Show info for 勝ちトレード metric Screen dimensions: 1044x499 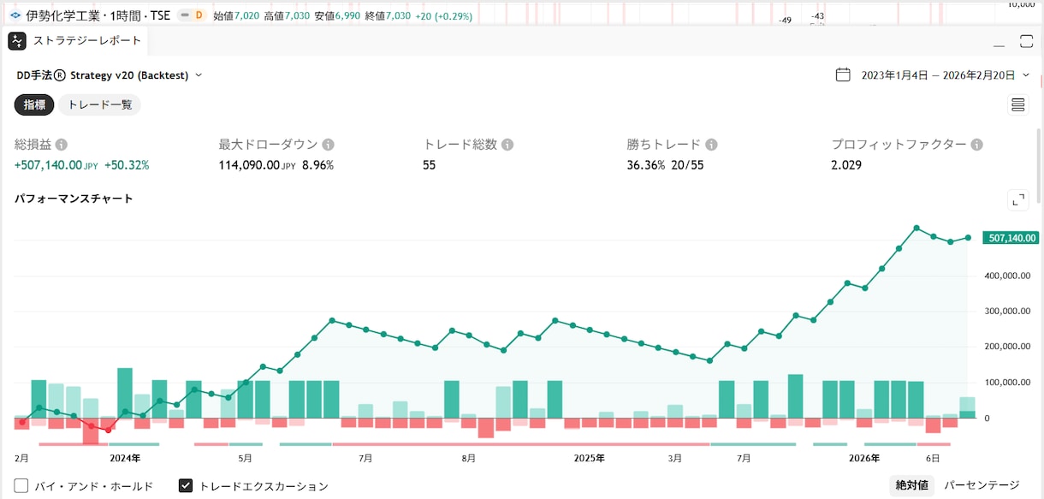711,145
